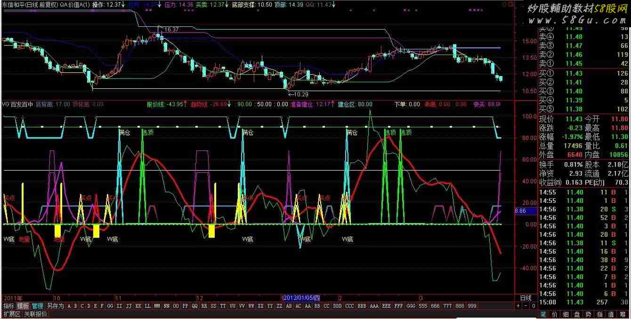This screenshot has height=319, width=631.
Task: Select the single-letter D template tab
Action: click(89, 306)
